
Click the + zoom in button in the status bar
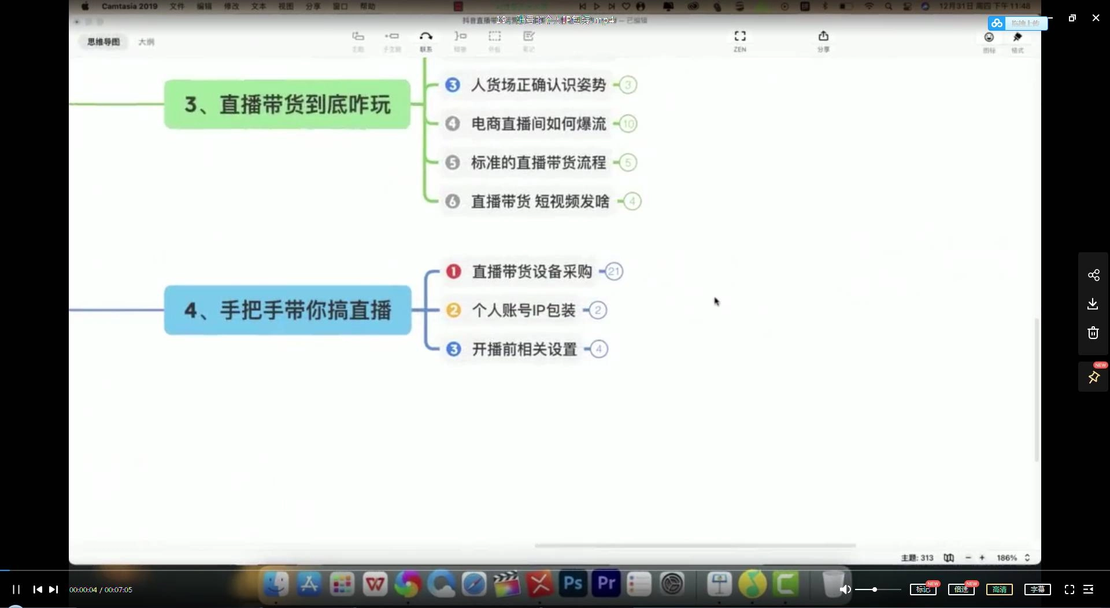[983, 558]
